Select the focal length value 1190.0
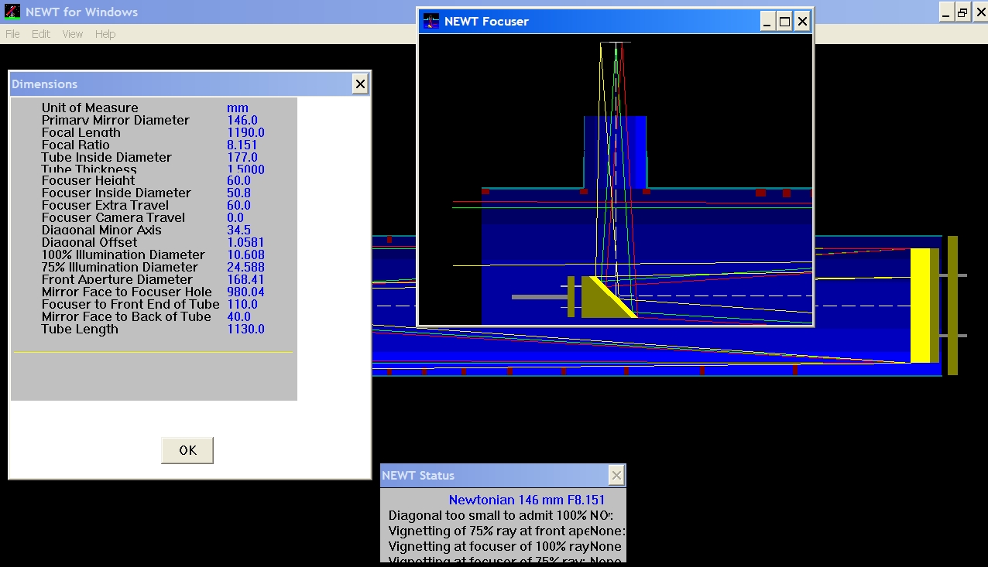Viewport: 988px width, 567px height. pos(245,133)
